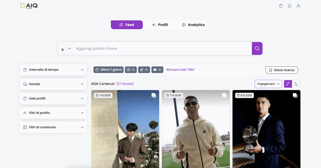Image resolution: width=321 pixels, height=168 pixels.
Task: Remove the YouTube filter chip
Action: point(160,70)
